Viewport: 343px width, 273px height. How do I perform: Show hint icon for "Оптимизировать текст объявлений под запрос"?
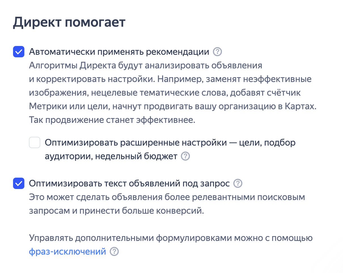(238, 184)
